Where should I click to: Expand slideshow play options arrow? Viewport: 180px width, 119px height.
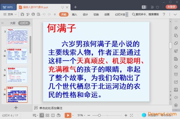(x=73, y=115)
